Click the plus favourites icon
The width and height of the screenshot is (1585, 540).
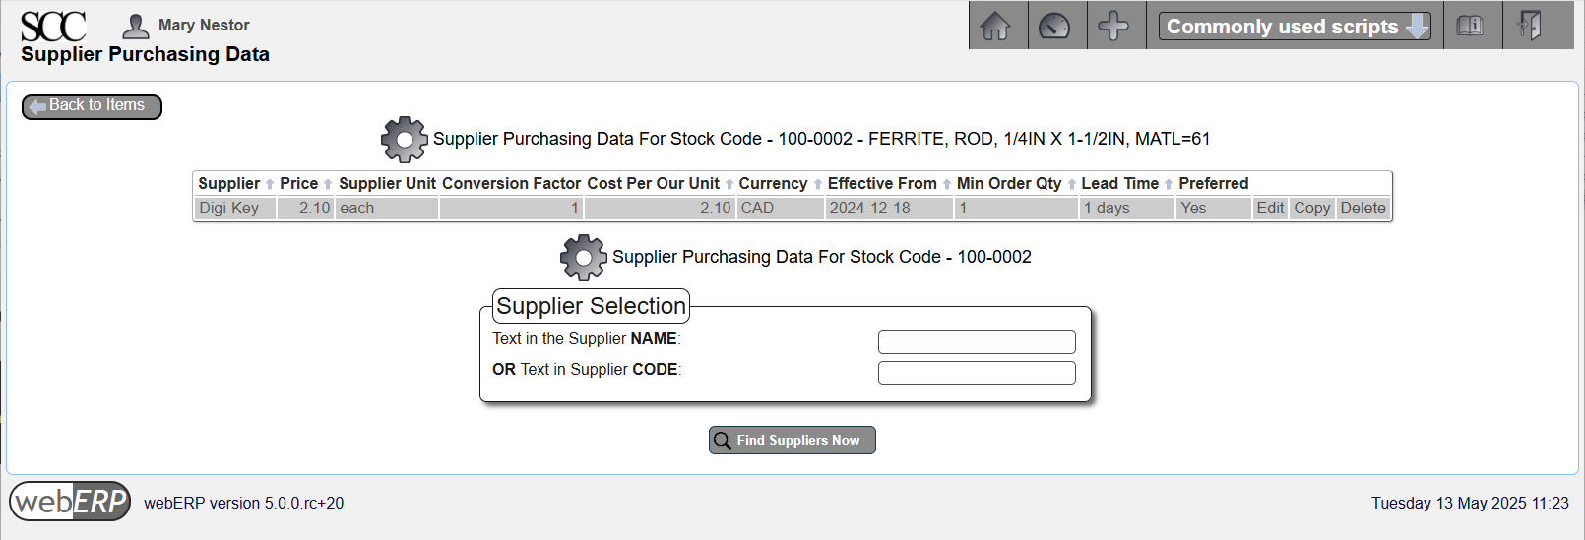pyautogui.click(x=1113, y=26)
